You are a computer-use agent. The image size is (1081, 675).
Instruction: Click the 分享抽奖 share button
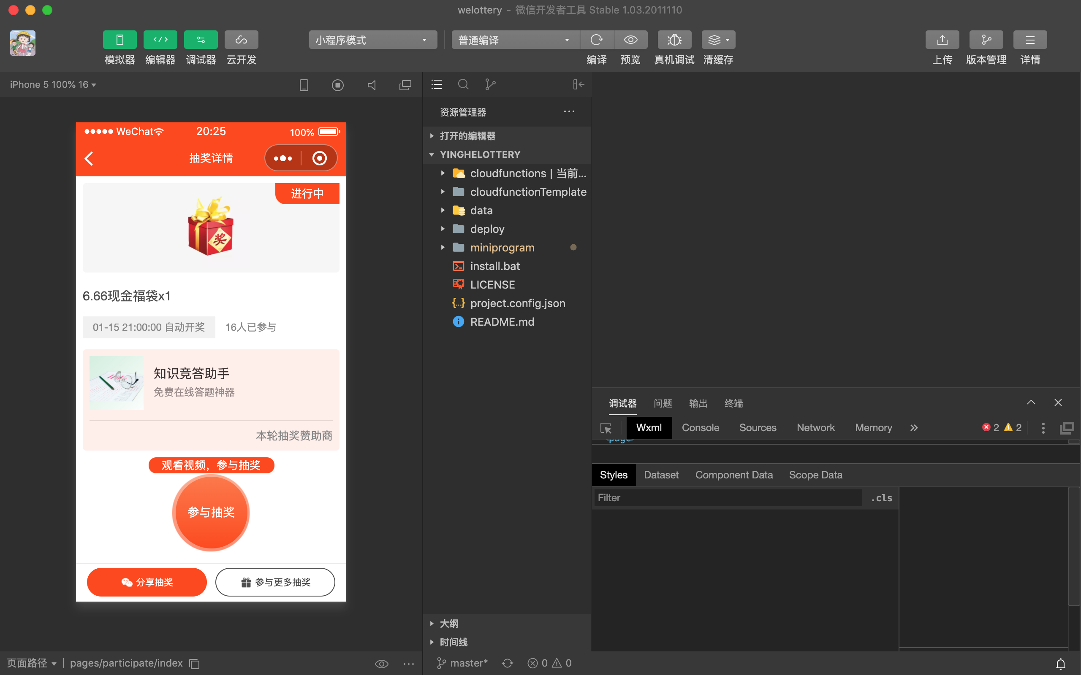[x=147, y=582]
